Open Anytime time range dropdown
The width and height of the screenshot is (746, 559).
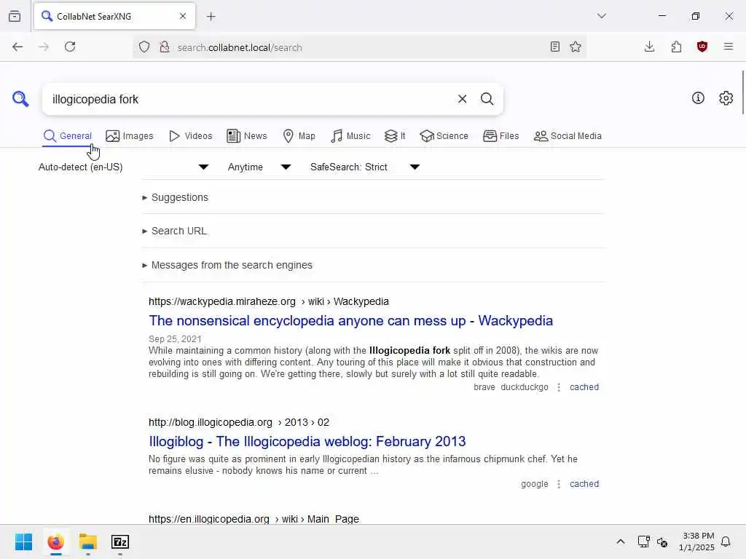(x=259, y=167)
